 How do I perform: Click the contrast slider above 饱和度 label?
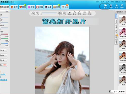tap(4, 23)
